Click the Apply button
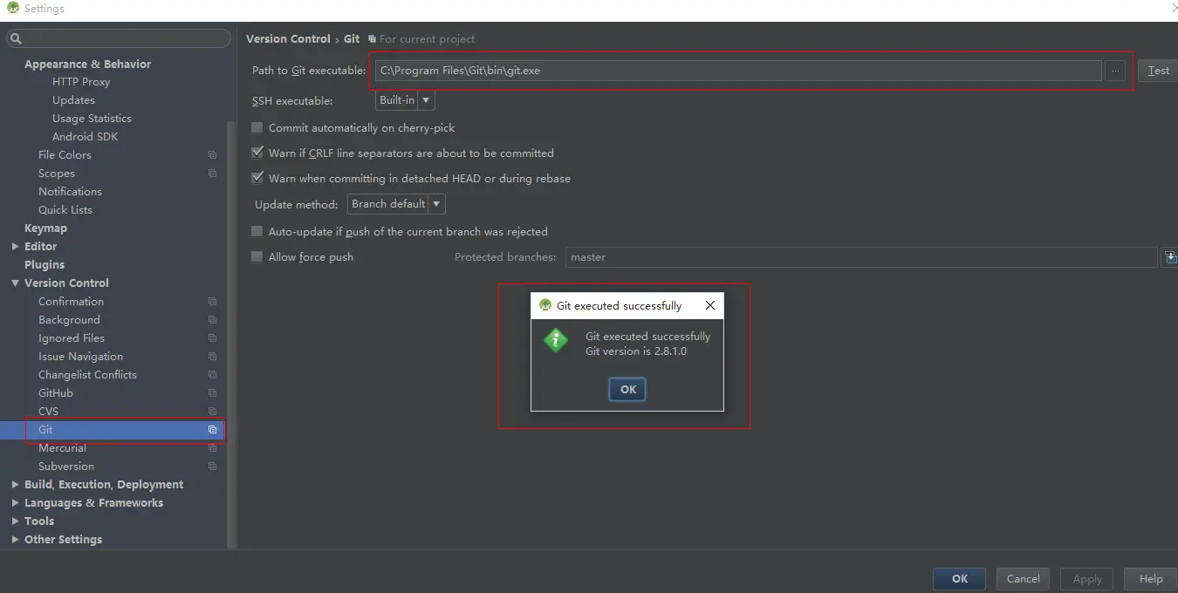The image size is (1178, 593). click(x=1086, y=579)
